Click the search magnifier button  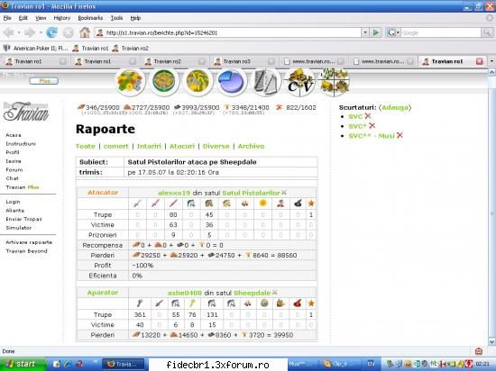click(486, 32)
